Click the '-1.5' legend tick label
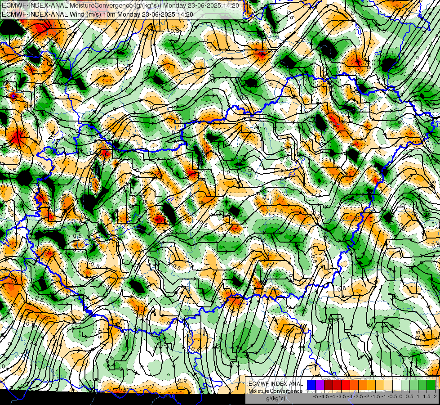Viewport: 440px width, 405px height. (375, 396)
